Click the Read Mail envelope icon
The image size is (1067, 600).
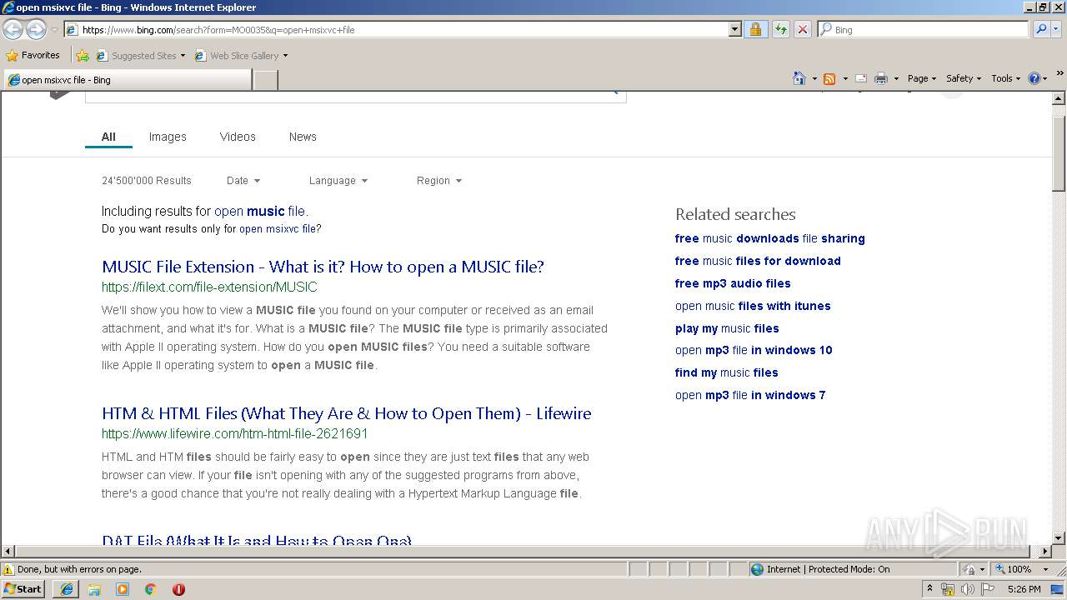(861, 78)
